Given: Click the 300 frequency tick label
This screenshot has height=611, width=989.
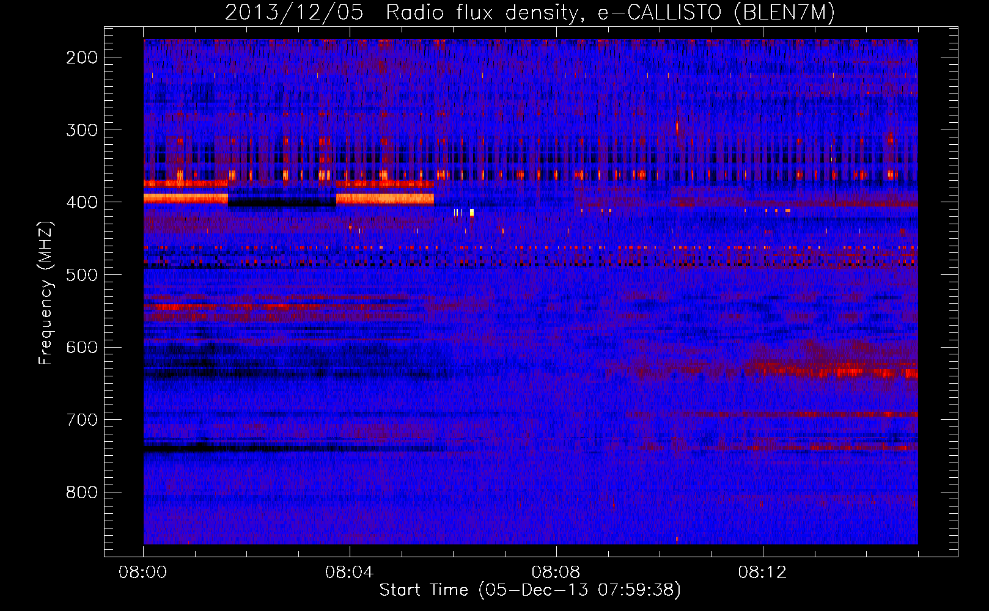Looking at the screenshot, I should (x=81, y=130).
